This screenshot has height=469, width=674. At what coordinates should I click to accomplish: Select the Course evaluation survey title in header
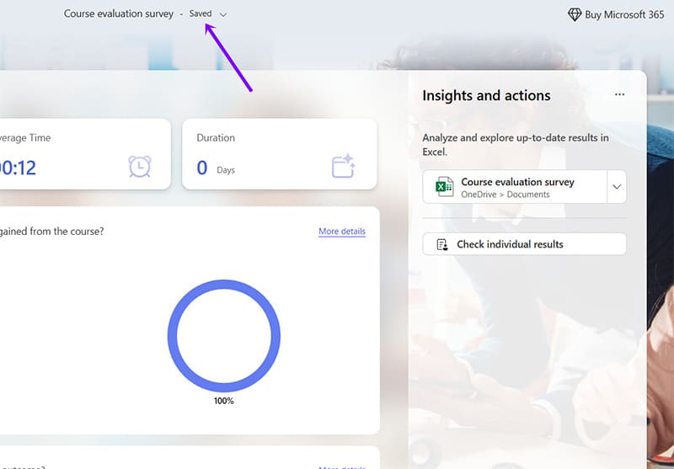point(119,14)
